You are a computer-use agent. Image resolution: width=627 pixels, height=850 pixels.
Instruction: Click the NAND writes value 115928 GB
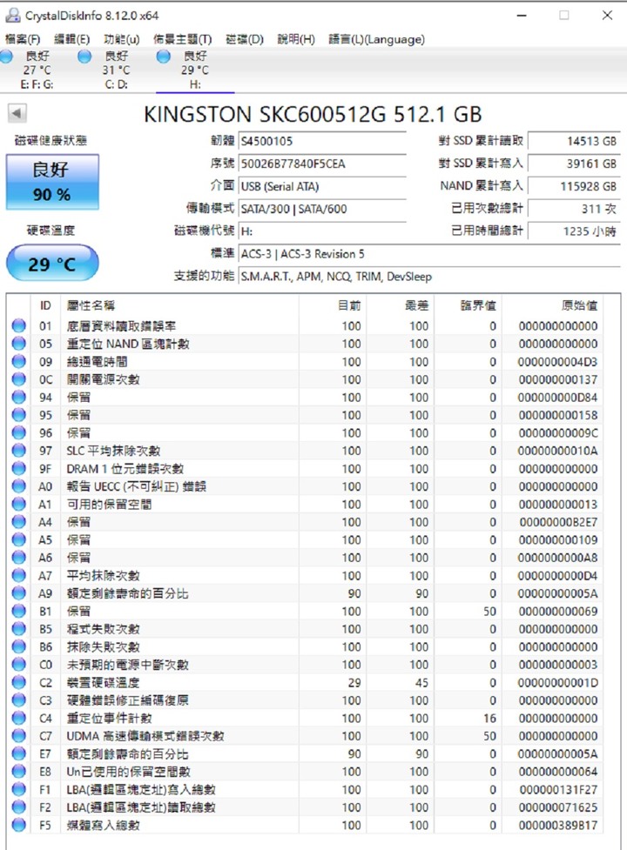click(x=574, y=186)
